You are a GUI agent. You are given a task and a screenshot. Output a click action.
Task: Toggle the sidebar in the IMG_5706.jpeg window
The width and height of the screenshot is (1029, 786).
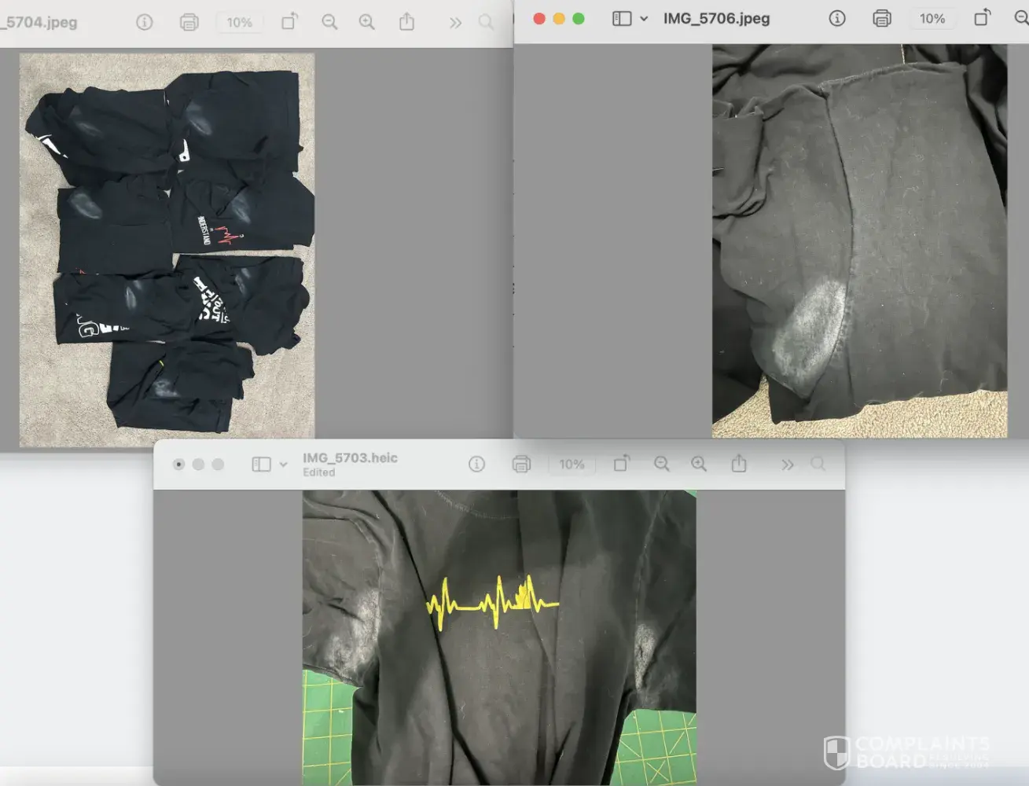coord(622,18)
